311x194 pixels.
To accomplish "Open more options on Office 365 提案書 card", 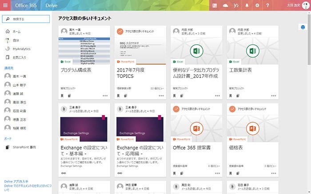I will click(217, 174).
